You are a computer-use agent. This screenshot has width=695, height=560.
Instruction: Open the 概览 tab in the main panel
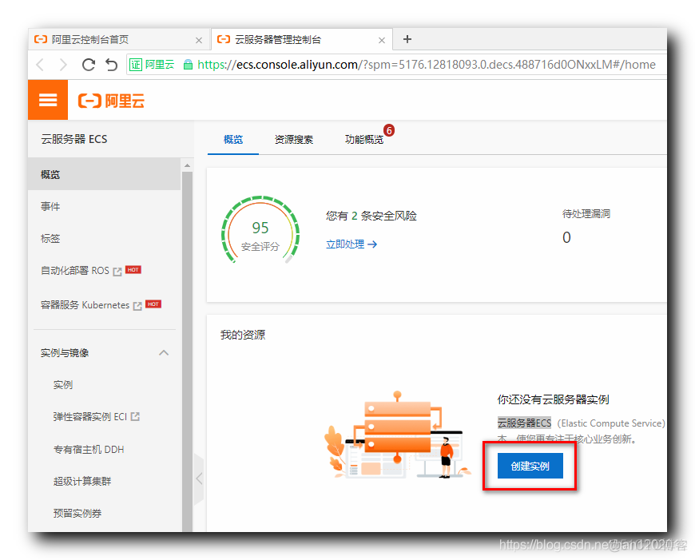pos(233,140)
